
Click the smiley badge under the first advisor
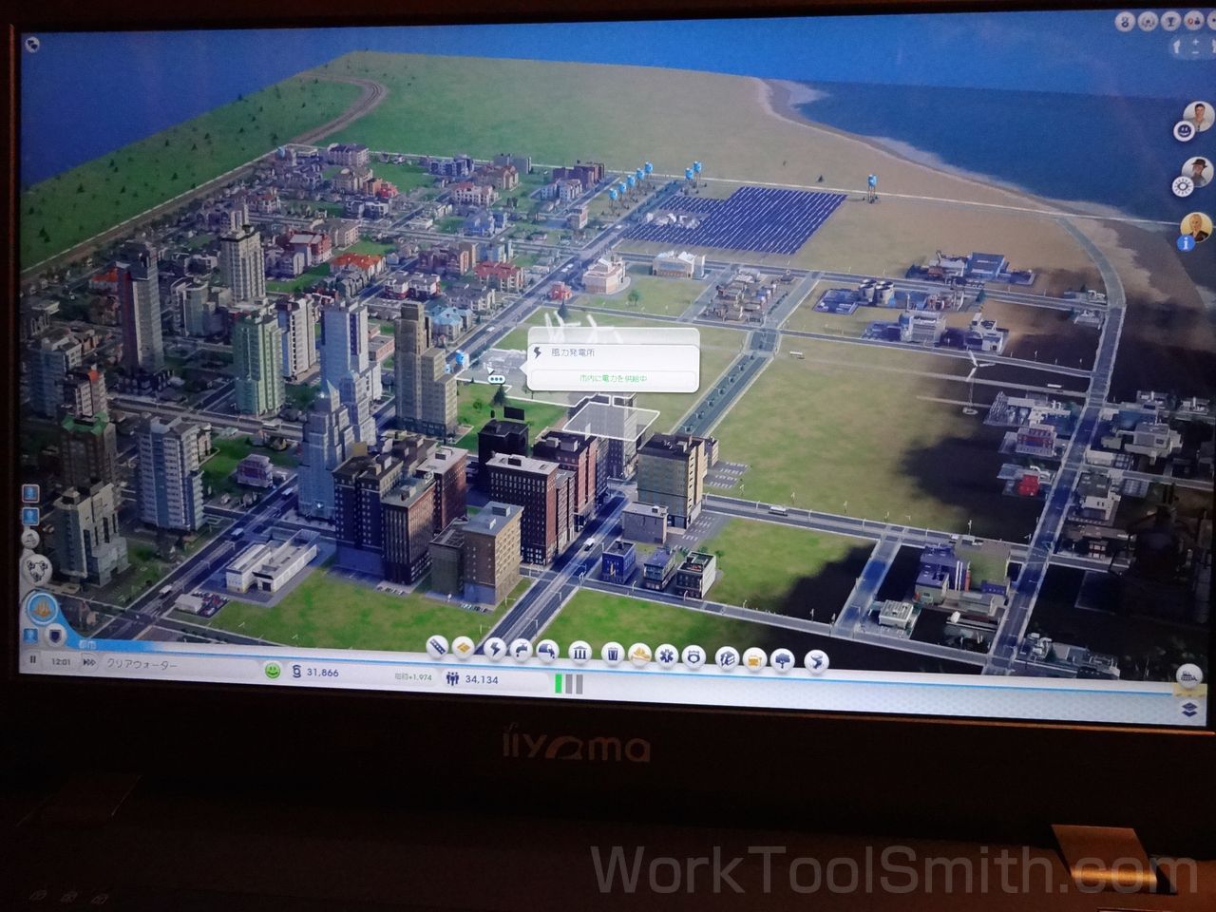(x=1185, y=130)
